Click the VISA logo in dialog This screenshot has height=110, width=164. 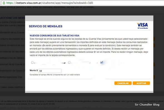tap(142, 26)
